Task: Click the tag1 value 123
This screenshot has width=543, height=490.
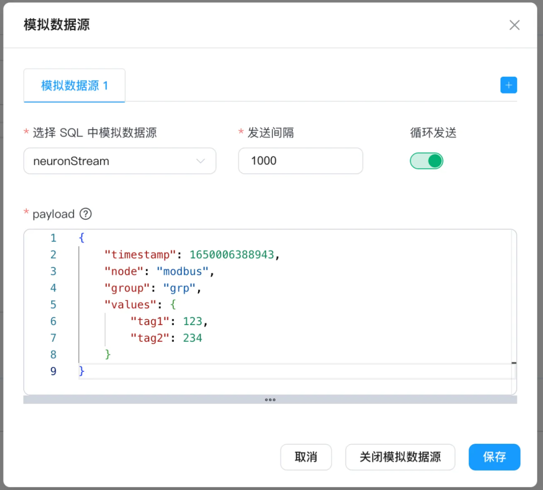Action: (193, 321)
